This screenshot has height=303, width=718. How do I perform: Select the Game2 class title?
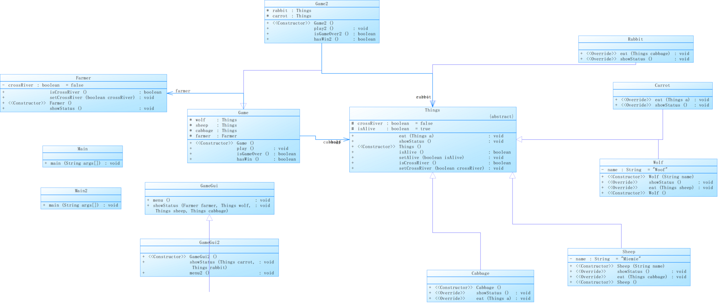click(x=322, y=4)
